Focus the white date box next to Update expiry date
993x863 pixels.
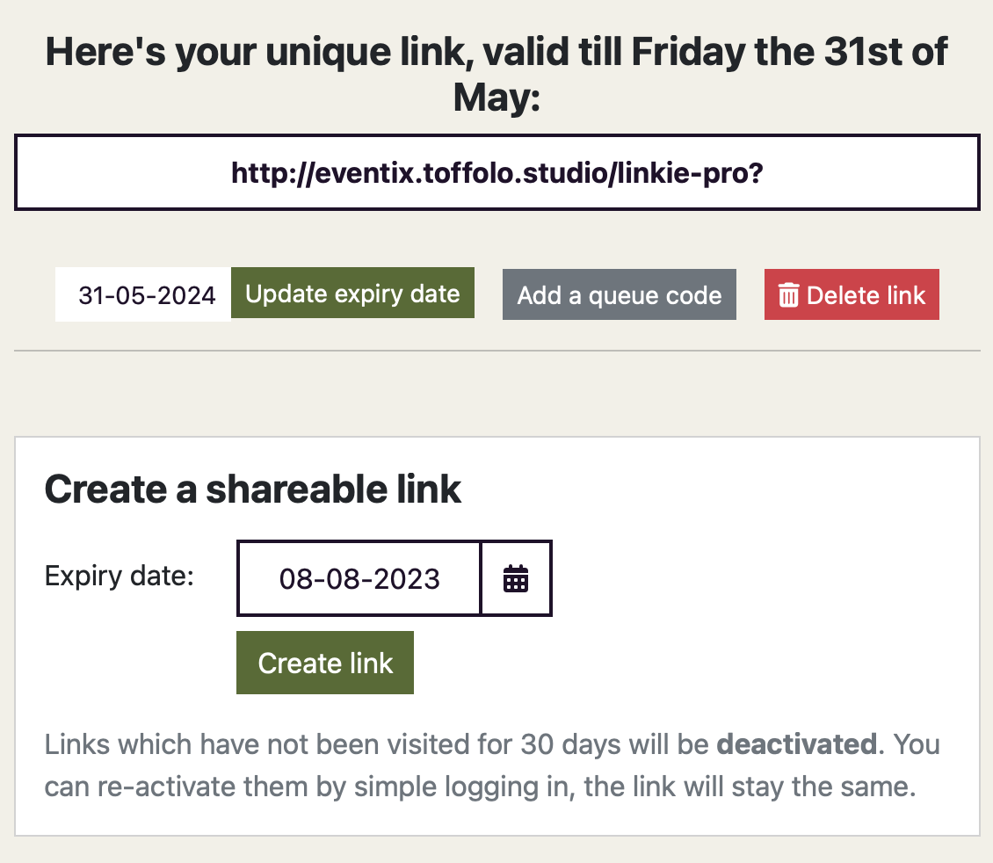pos(141,294)
